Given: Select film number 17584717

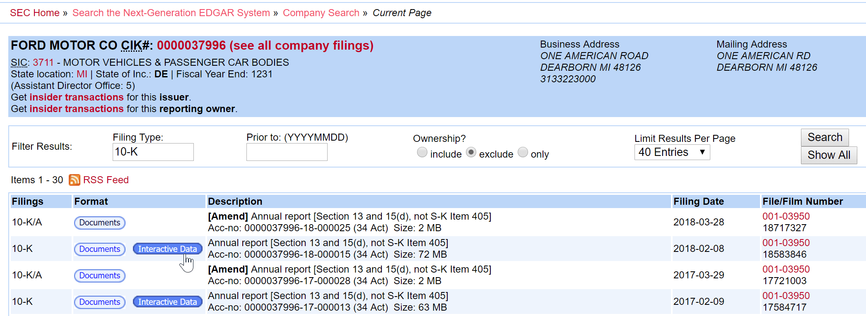Looking at the screenshot, I should tap(784, 307).
